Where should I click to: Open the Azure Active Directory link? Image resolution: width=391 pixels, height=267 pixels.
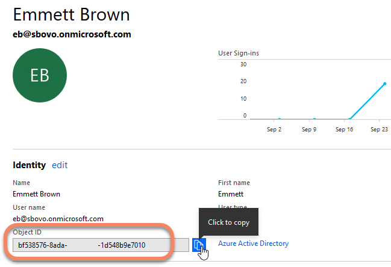tap(253, 243)
